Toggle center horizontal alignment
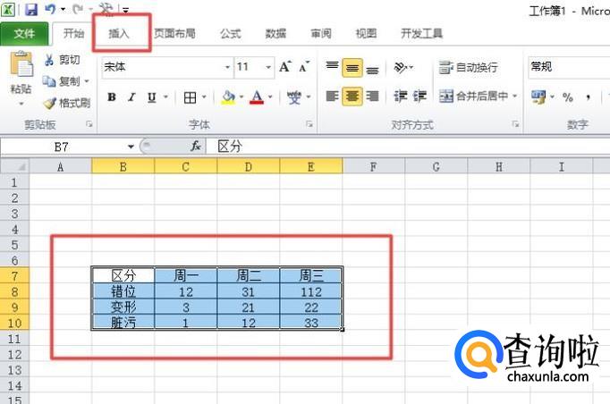 pyautogui.click(x=352, y=97)
